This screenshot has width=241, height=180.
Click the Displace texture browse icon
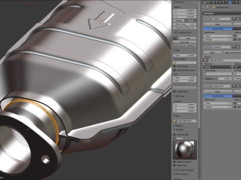(x=206, y=60)
